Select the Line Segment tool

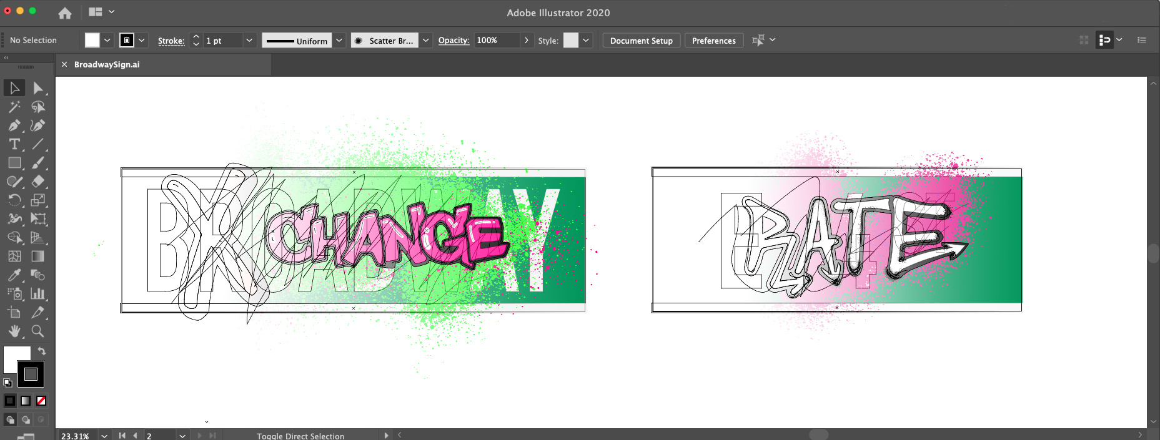click(38, 144)
